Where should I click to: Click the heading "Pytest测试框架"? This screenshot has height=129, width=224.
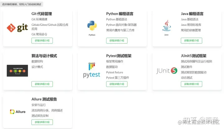point(119,56)
